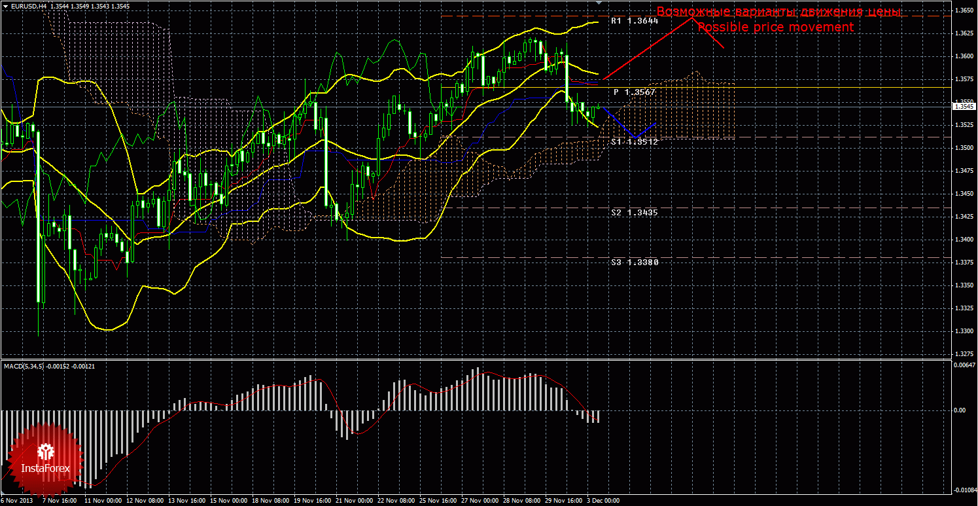The width and height of the screenshot is (978, 506).
Task: Click the 21 Nov 00:00 time label
Action: tap(355, 500)
